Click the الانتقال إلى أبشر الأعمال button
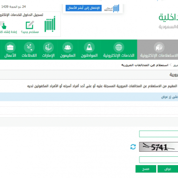The height and width of the screenshot is (178, 178). click(84, 8)
